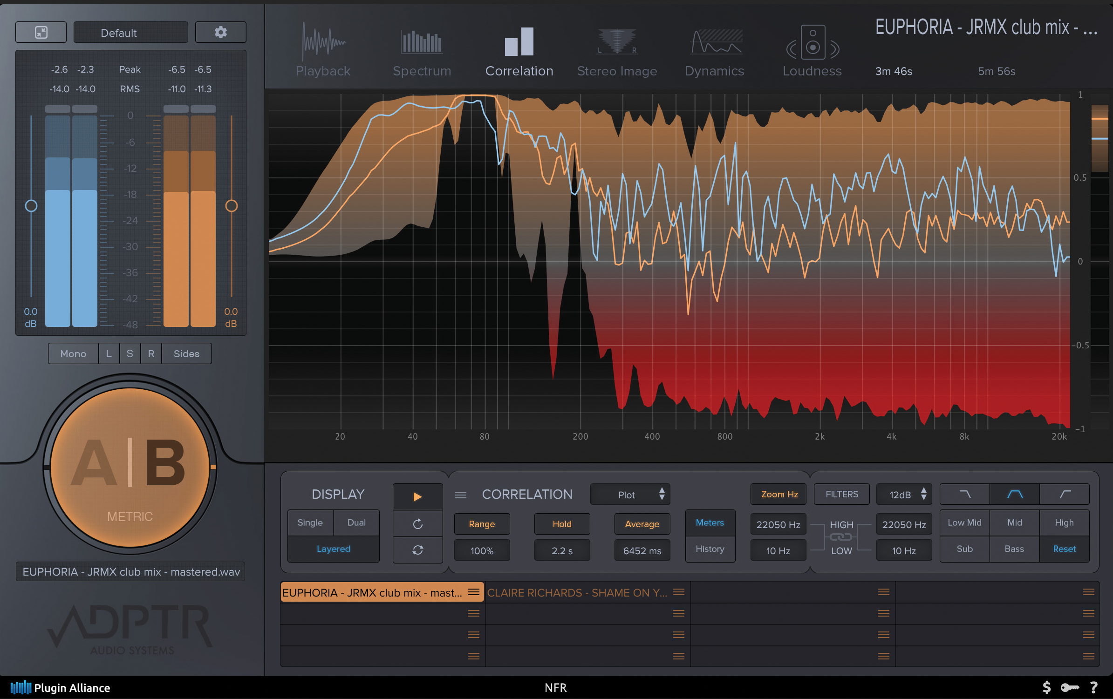Open the 12dB filter slope dropdown

pos(904,495)
